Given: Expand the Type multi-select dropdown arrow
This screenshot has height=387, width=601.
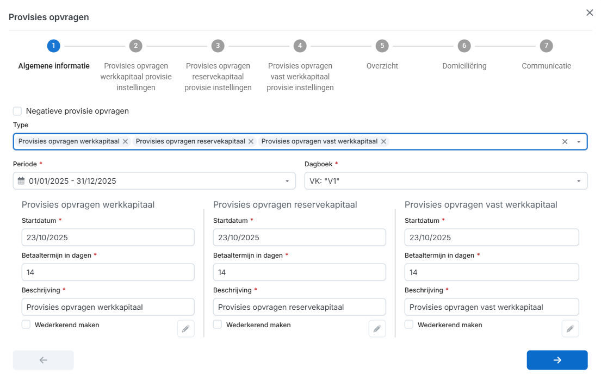Looking at the screenshot, I should coord(579,142).
